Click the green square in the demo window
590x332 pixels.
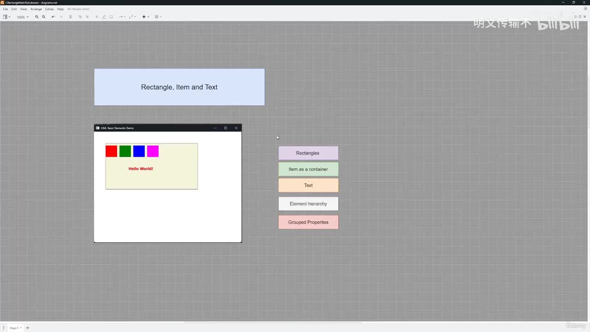(x=125, y=151)
